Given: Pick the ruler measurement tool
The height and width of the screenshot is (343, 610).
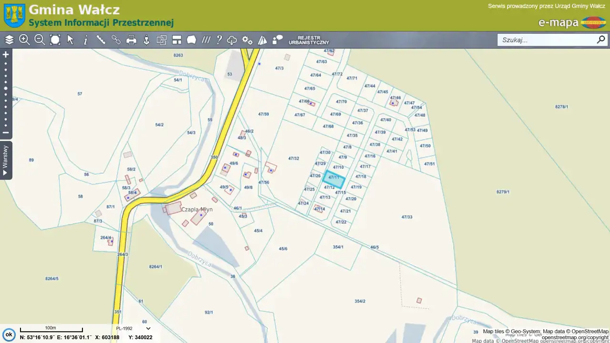Looking at the screenshot, I should point(101,40).
